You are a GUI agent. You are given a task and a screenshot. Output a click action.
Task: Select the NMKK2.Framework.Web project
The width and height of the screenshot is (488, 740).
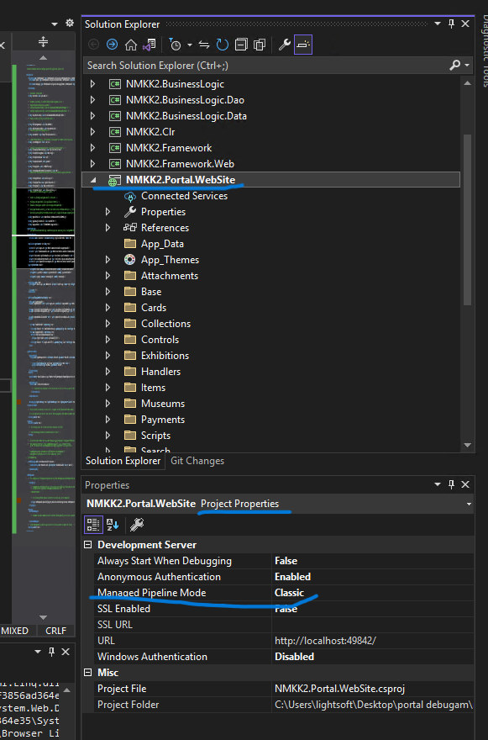pyautogui.click(x=180, y=164)
